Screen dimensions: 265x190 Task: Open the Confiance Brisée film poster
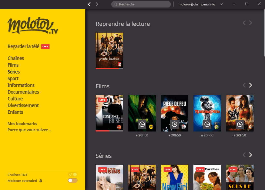tap(109, 113)
